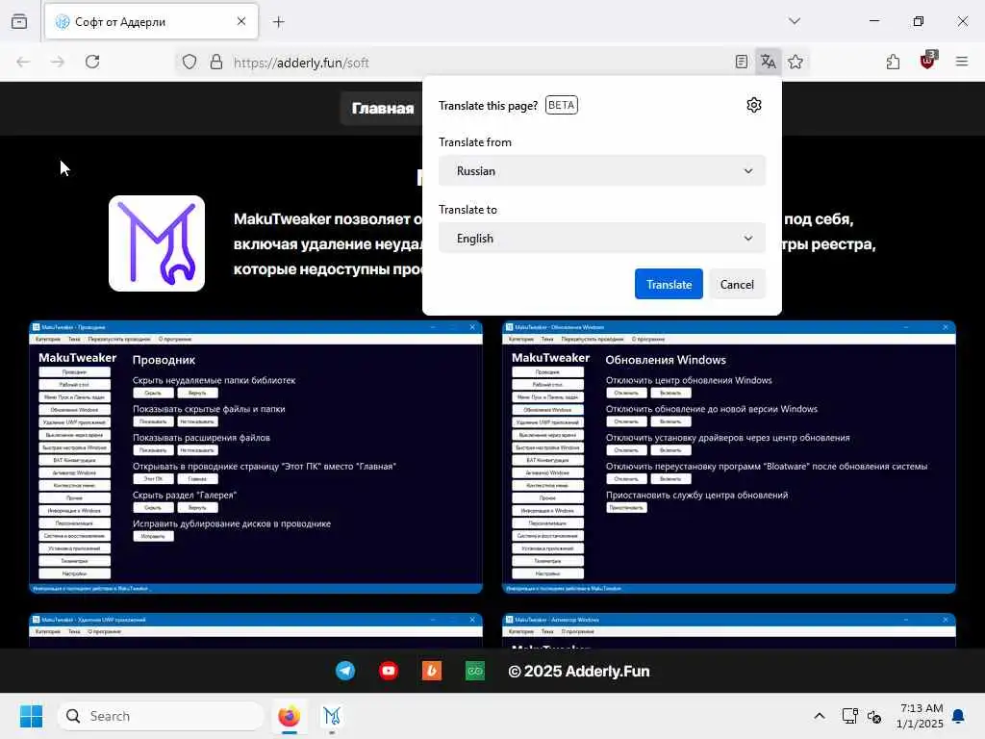
Task: Select the Софт от Аддерли tab
Action: pos(151,22)
